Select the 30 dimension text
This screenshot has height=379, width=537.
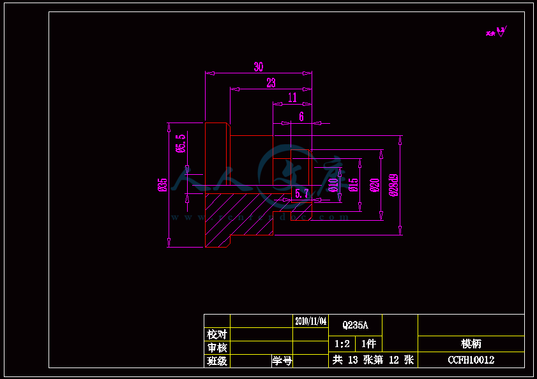pyautogui.click(x=259, y=66)
